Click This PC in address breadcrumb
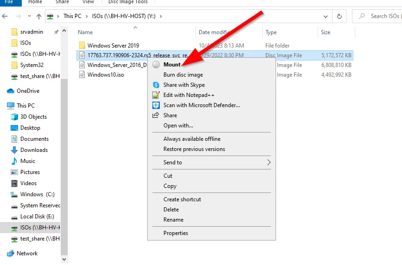Viewport: 402px width, 265px height. click(x=72, y=16)
